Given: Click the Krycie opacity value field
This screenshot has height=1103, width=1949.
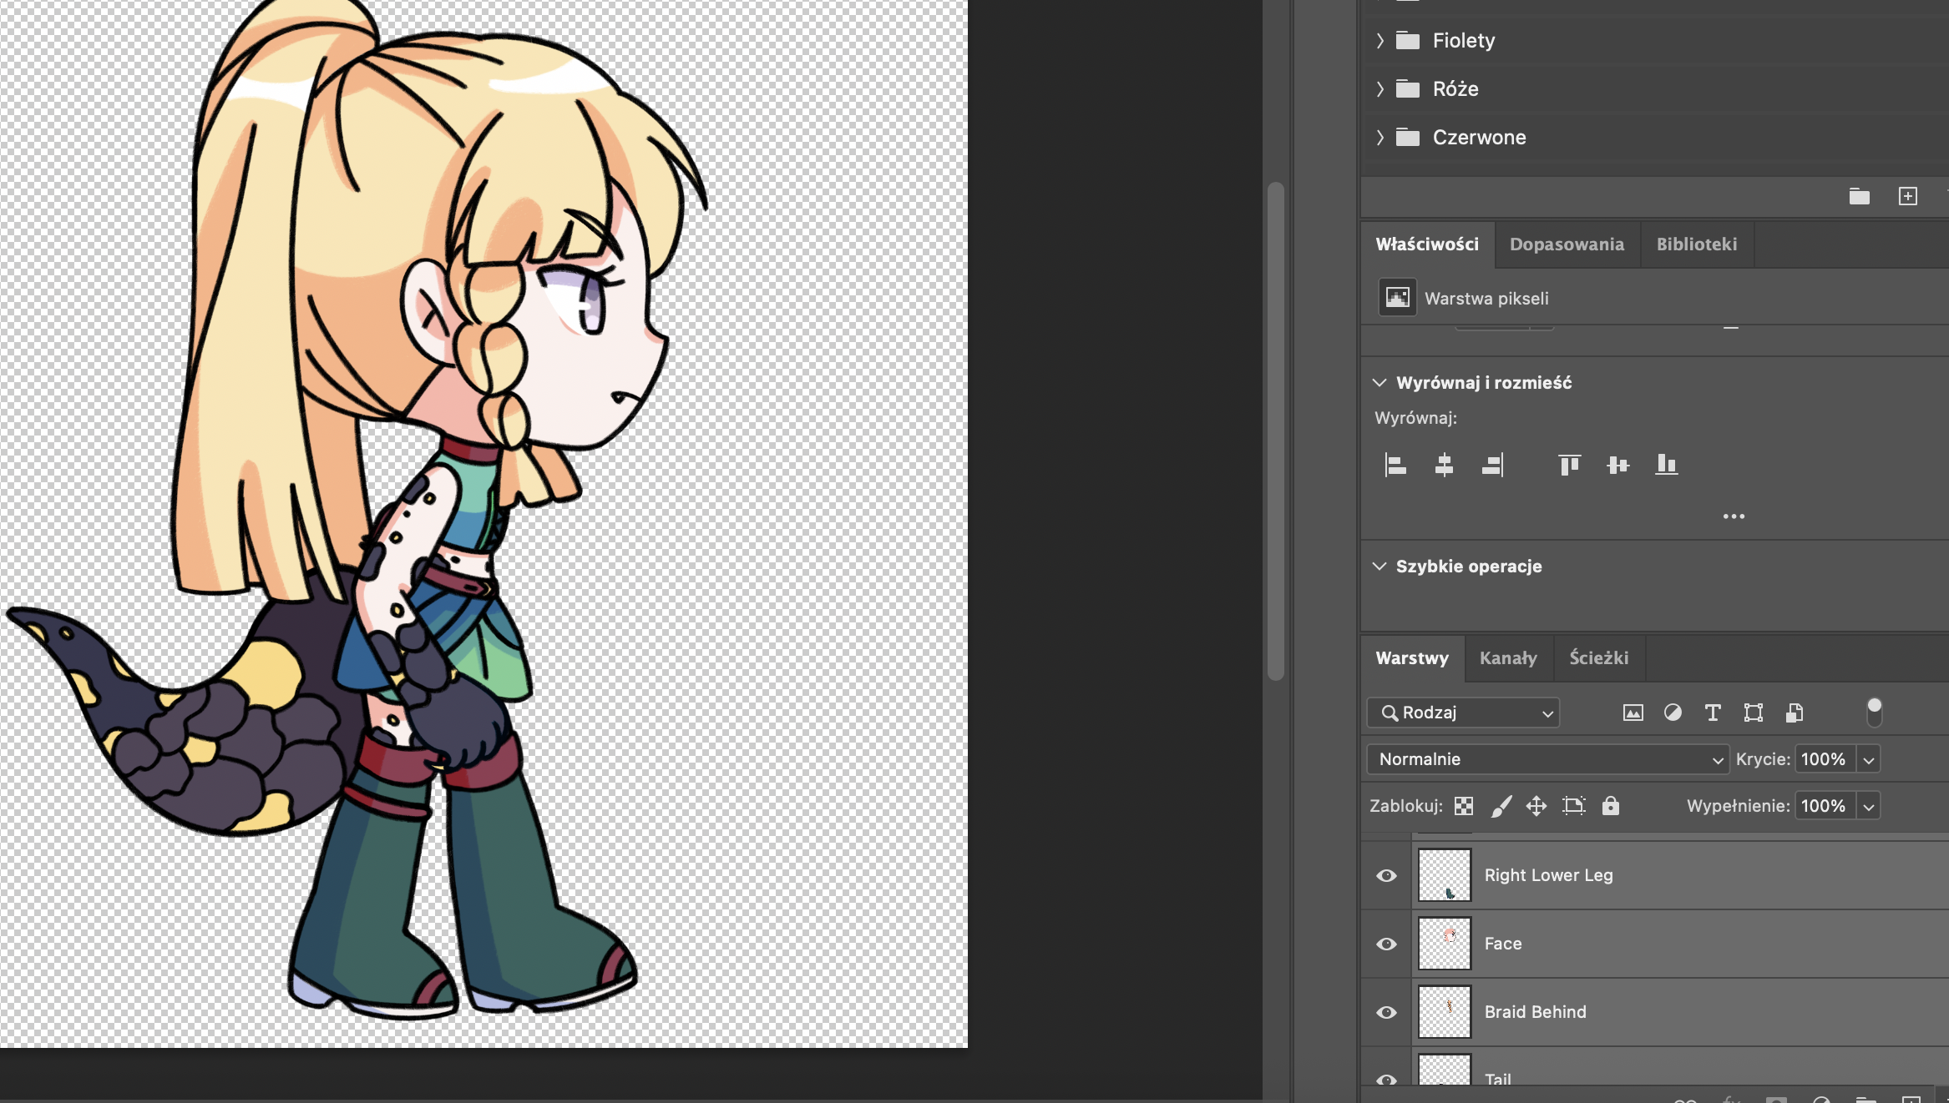Looking at the screenshot, I should [1824, 759].
